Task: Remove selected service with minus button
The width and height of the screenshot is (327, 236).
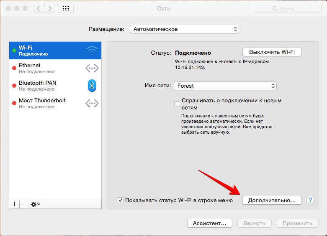Action: pos(25,204)
